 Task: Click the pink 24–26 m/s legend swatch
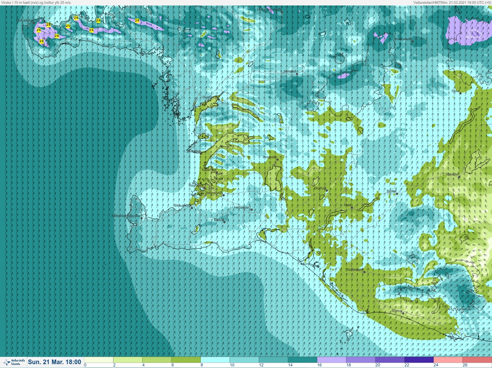pyautogui.click(x=448, y=360)
